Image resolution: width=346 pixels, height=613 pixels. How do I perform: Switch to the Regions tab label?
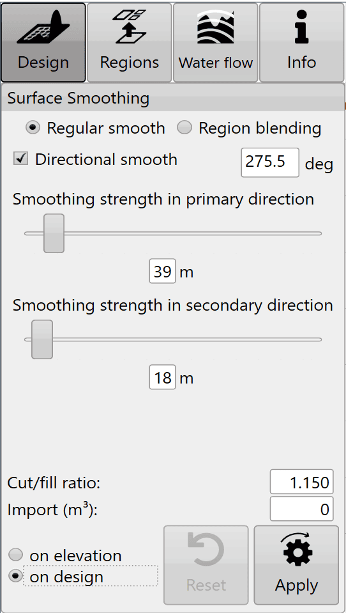(x=130, y=63)
